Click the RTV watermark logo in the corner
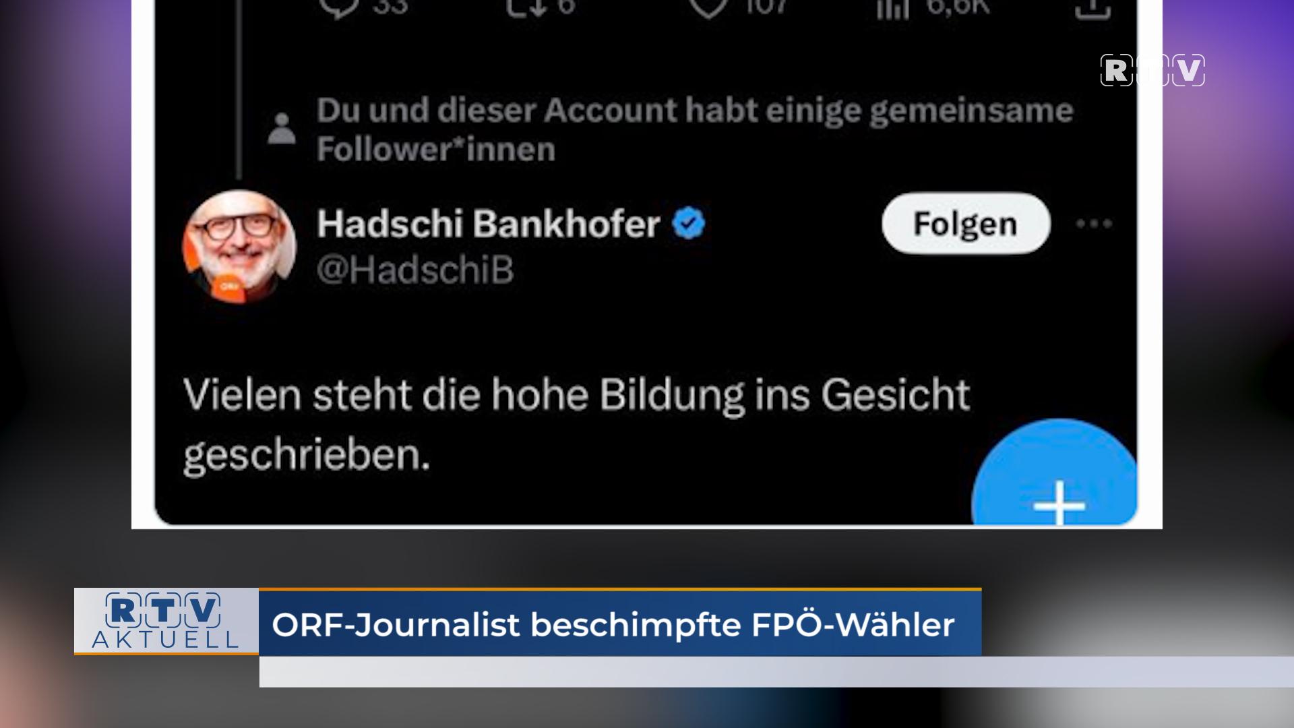The image size is (1294, 728). 1152,70
